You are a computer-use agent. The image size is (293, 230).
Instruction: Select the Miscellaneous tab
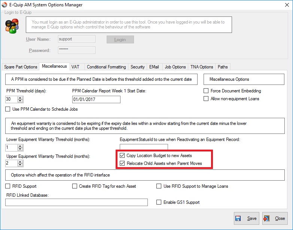click(54, 66)
